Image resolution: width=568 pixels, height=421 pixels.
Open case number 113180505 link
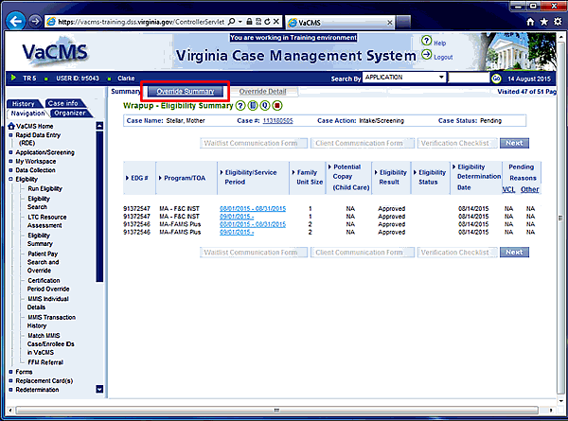[x=277, y=121]
